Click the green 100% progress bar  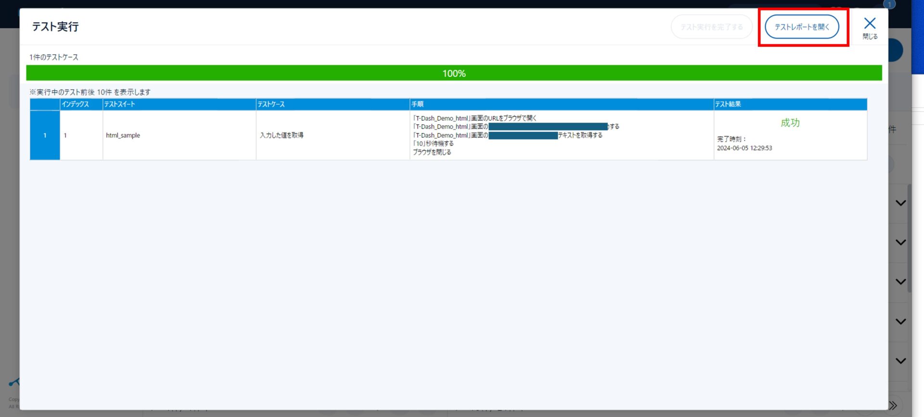click(454, 73)
